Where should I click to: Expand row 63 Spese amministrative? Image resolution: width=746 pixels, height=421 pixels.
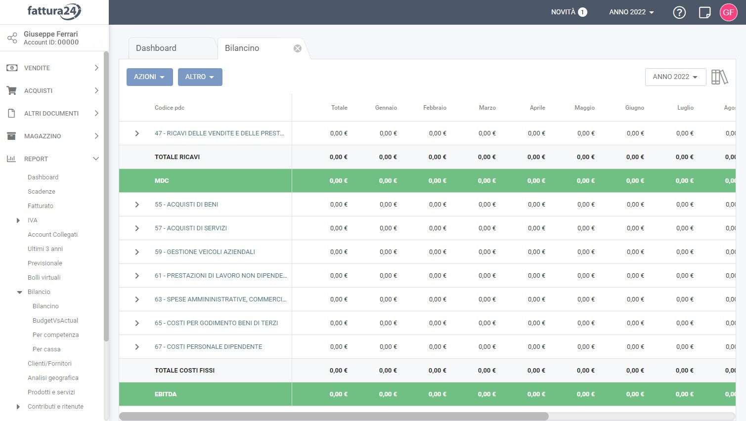[x=137, y=299]
